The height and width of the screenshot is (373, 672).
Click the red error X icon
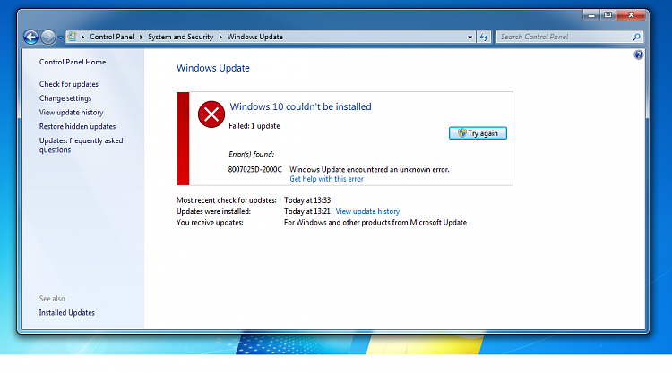211,114
